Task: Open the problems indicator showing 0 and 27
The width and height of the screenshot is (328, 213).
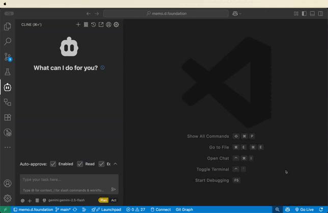Action: click(x=136, y=209)
